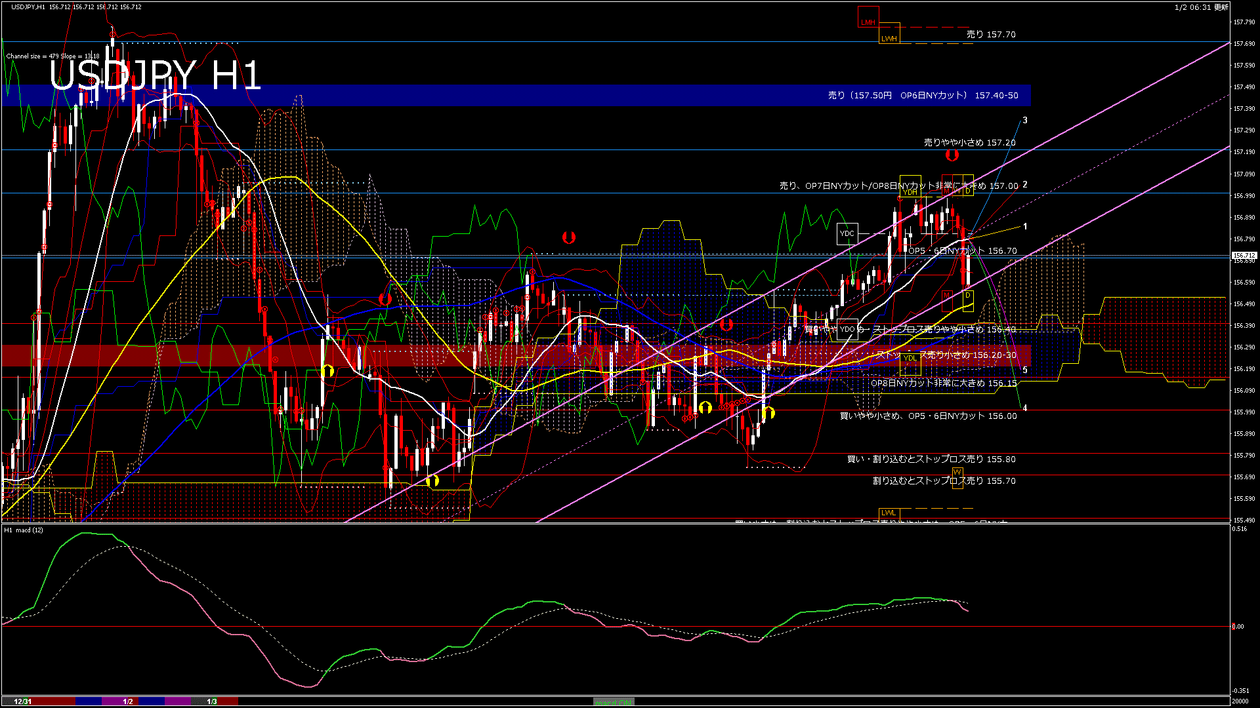1260x708 pixels.
Task: Click the 売り 157.70 label text
Action: 990,34
